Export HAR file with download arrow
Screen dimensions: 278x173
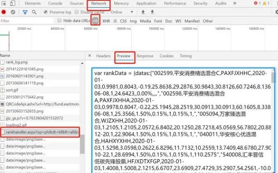coord(152,12)
